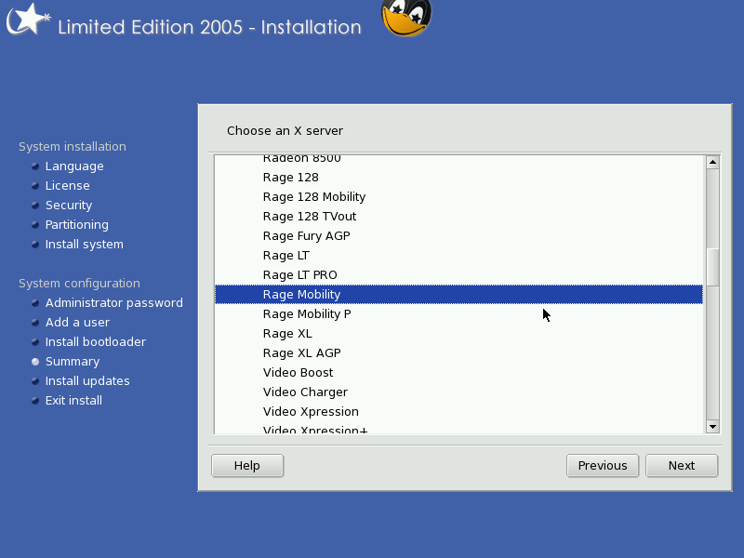Click the System configuration heading
Image resolution: width=744 pixels, height=558 pixels.
coord(79,284)
